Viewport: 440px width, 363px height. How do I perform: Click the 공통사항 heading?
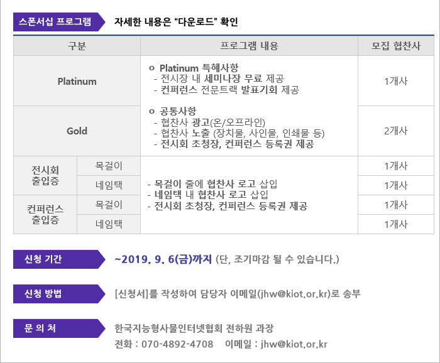click(x=173, y=111)
